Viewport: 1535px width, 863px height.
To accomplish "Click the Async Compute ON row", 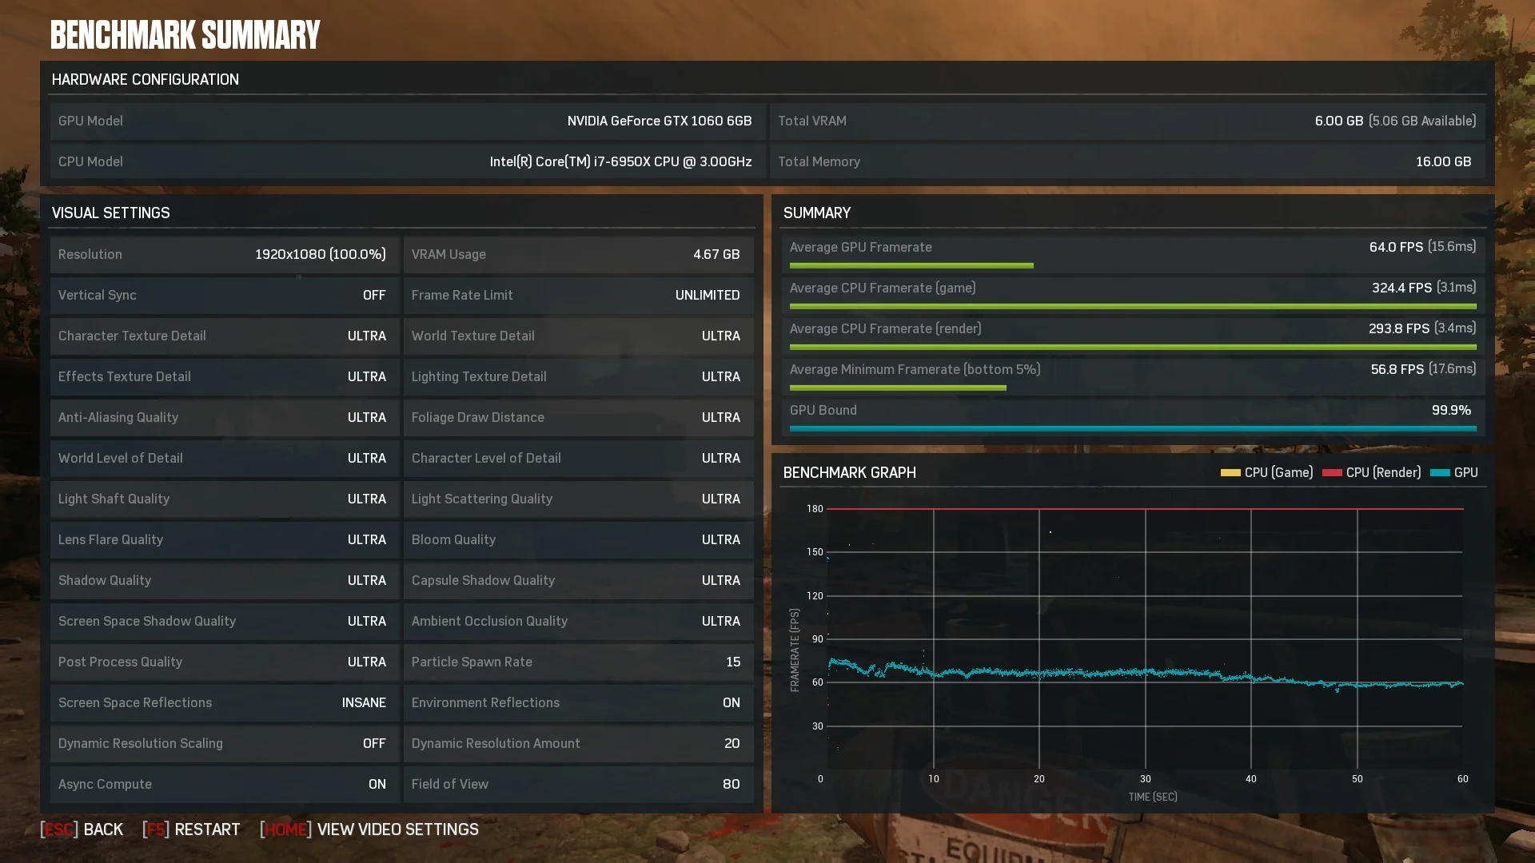I will tap(225, 784).
